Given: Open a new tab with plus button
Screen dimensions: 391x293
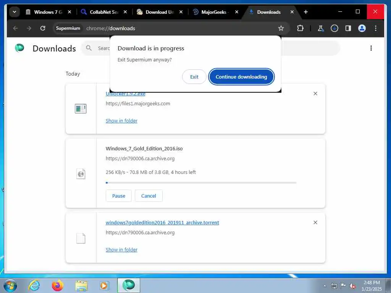Looking at the screenshot, I should click(306, 12).
